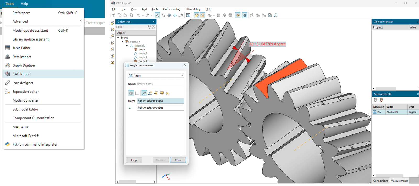Open the CAD modeling menu
419x186 pixels.
click(172, 9)
